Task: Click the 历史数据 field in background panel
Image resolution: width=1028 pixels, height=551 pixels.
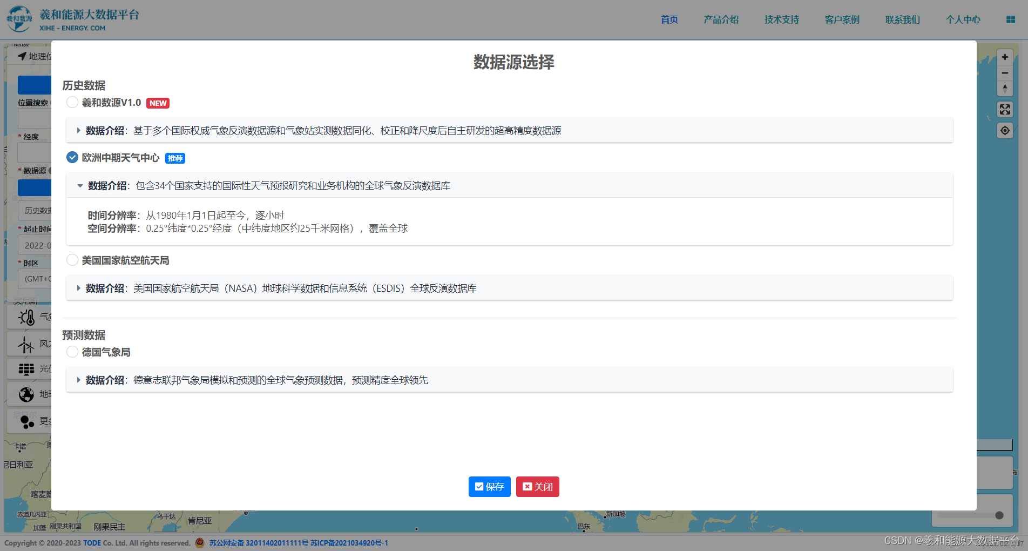Action: click(x=36, y=211)
